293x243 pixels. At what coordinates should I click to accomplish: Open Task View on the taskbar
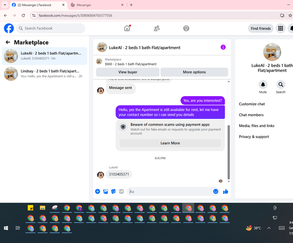point(18,228)
